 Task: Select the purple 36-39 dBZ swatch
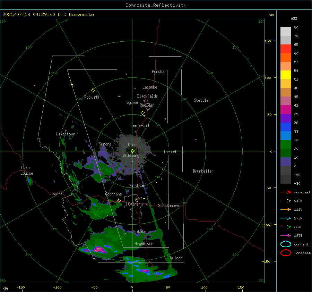tap(286, 118)
